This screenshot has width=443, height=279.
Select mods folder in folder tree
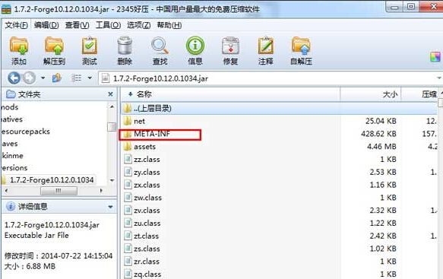10,107
